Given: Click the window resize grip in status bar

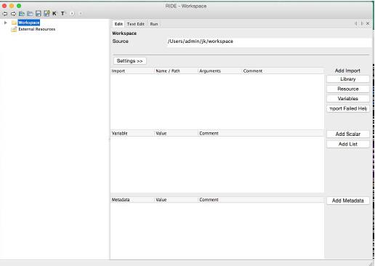Looking at the screenshot, I should click(x=371, y=264).
